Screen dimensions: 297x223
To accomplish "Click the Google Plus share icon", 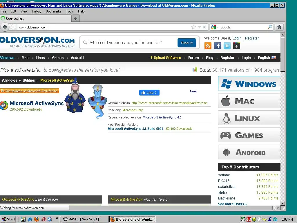I will point(237,46).
